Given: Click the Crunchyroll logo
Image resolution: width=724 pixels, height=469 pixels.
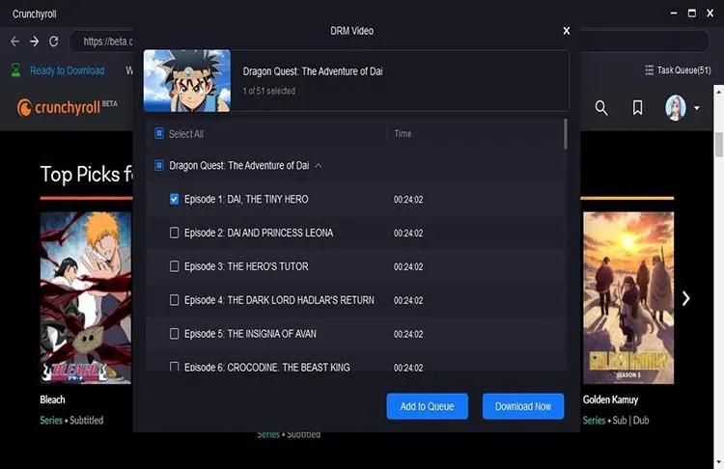Looking at the screenshot, I should [x=66, y=107].
